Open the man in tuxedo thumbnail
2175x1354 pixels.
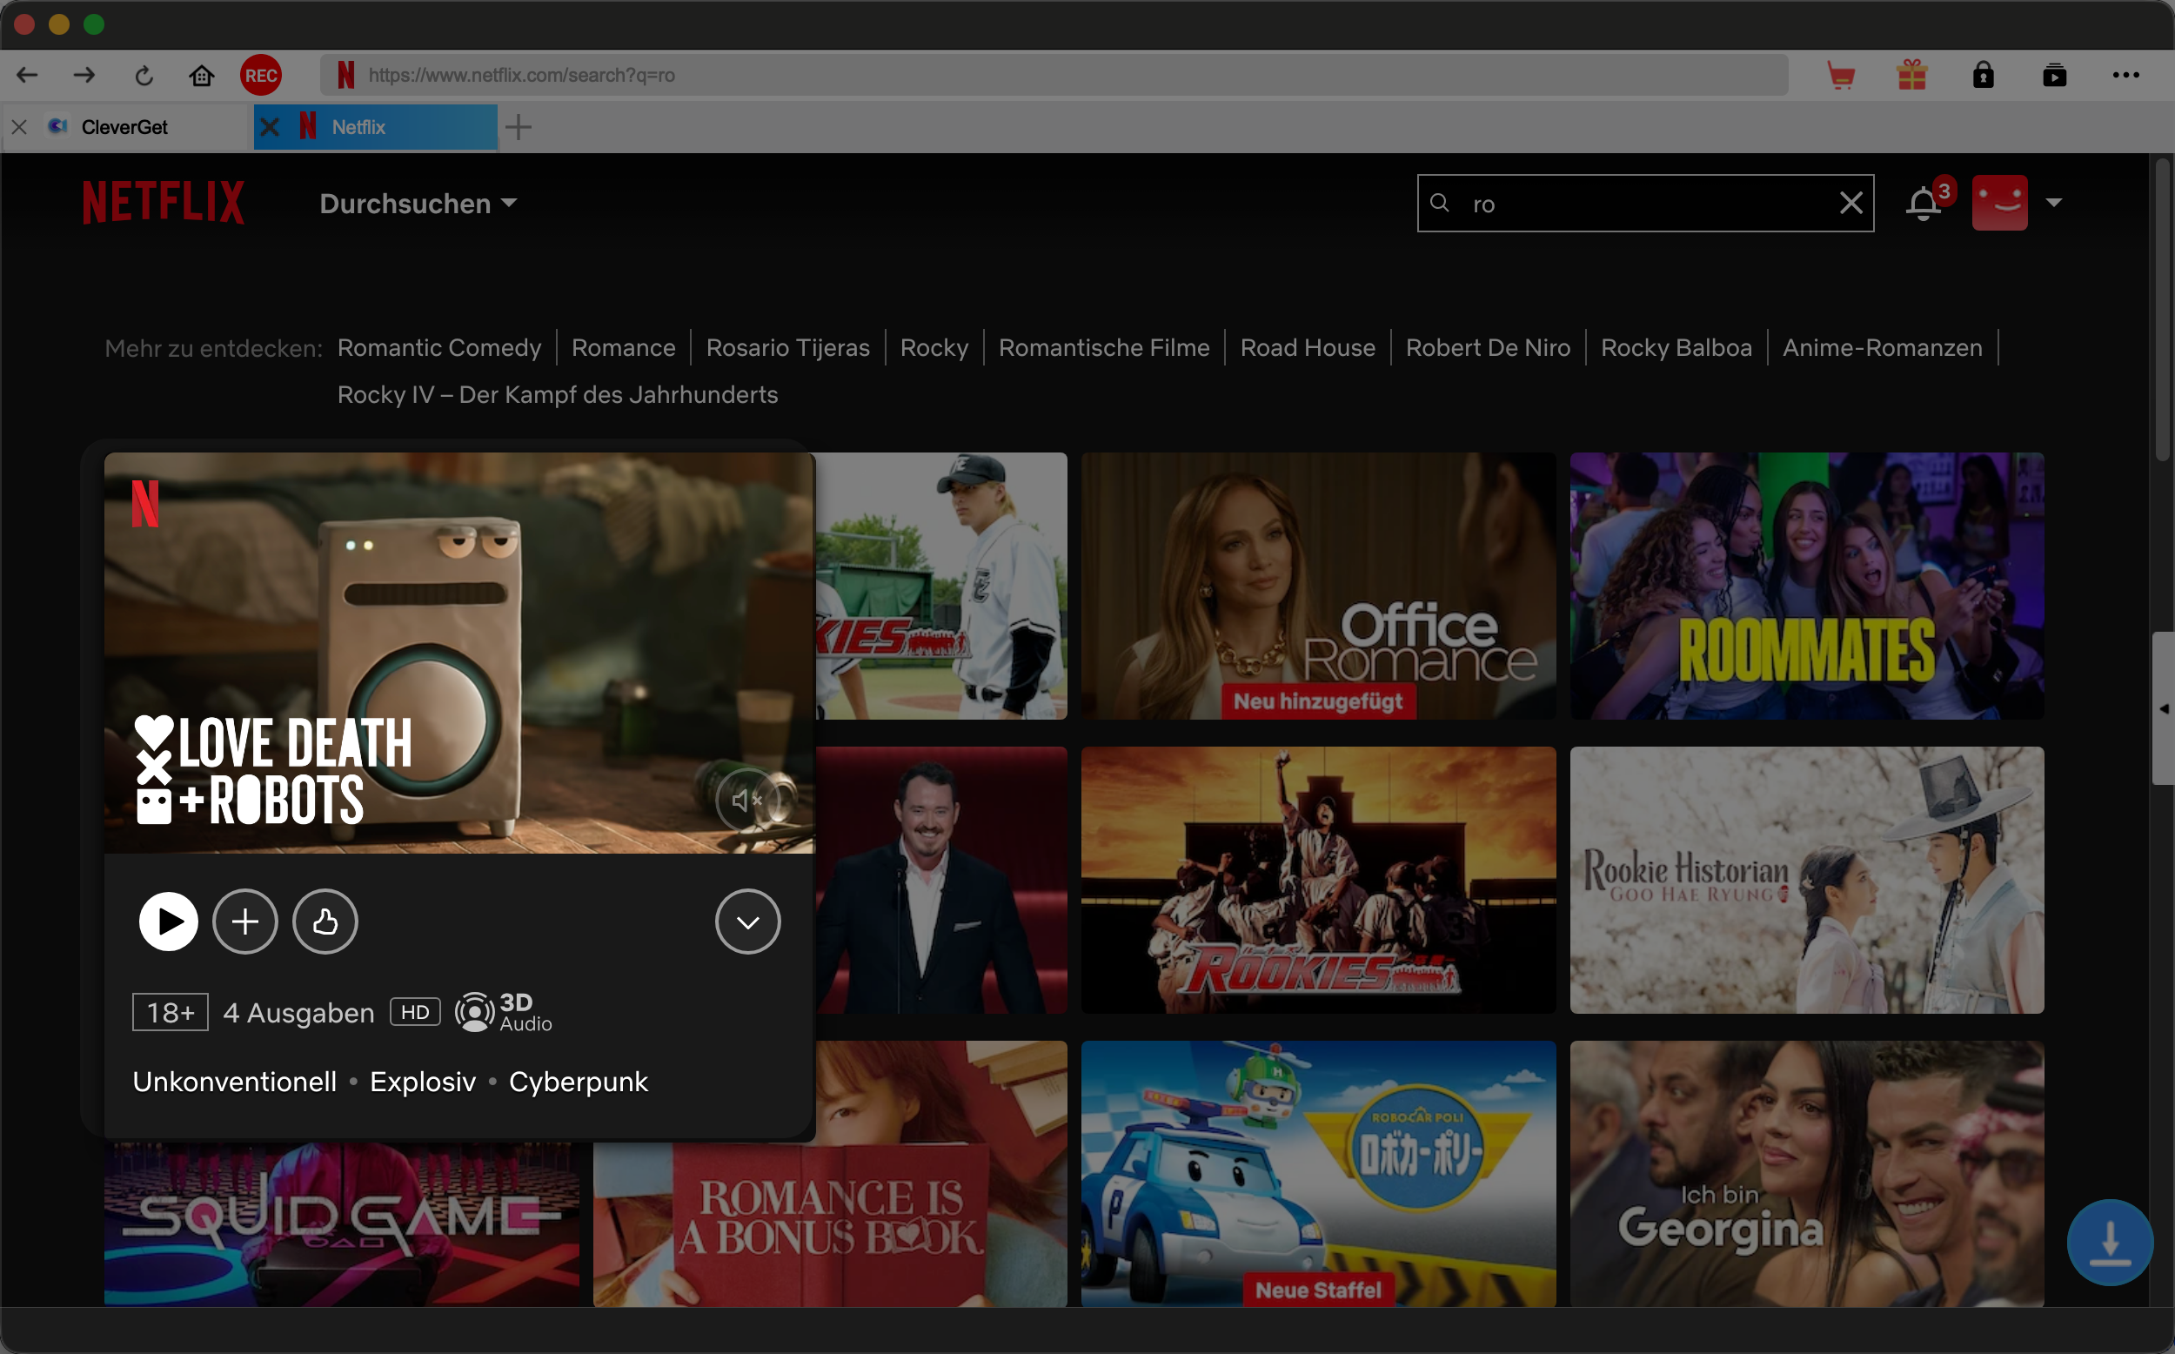coord(941,881)
